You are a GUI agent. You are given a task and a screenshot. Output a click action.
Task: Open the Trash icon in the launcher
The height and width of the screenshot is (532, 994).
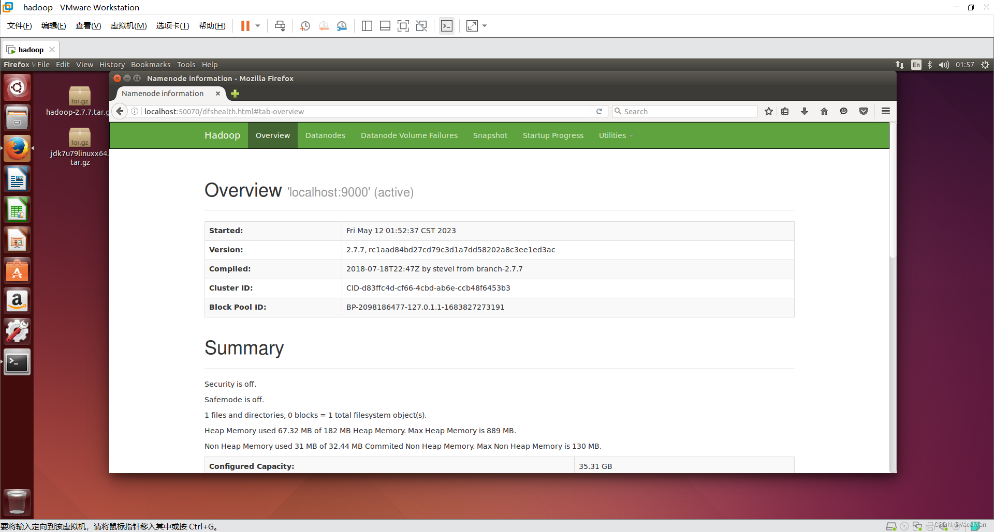pyautogui.click(x=17, y=501)
